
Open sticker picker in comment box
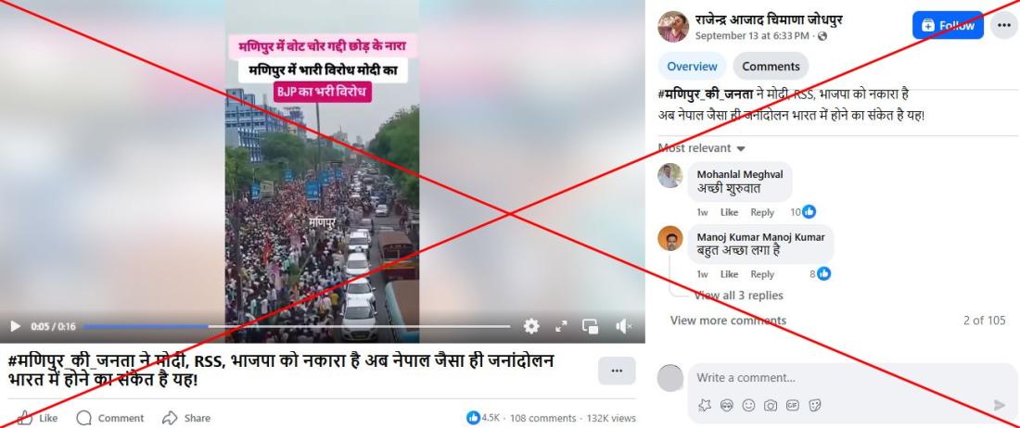[814, 405]
